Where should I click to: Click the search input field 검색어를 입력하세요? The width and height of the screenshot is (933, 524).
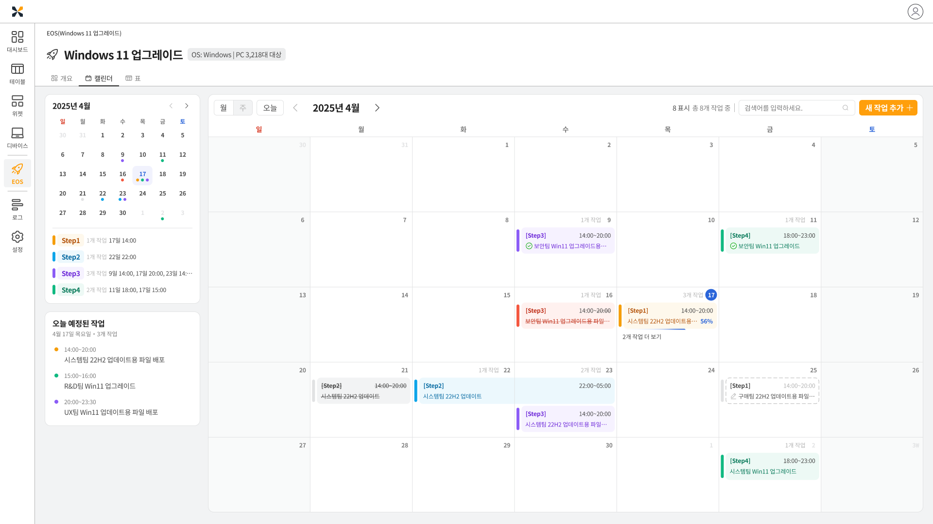pos(796,108)
